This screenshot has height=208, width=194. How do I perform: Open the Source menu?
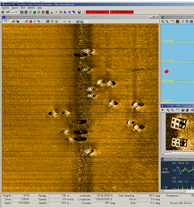(15, 8)
